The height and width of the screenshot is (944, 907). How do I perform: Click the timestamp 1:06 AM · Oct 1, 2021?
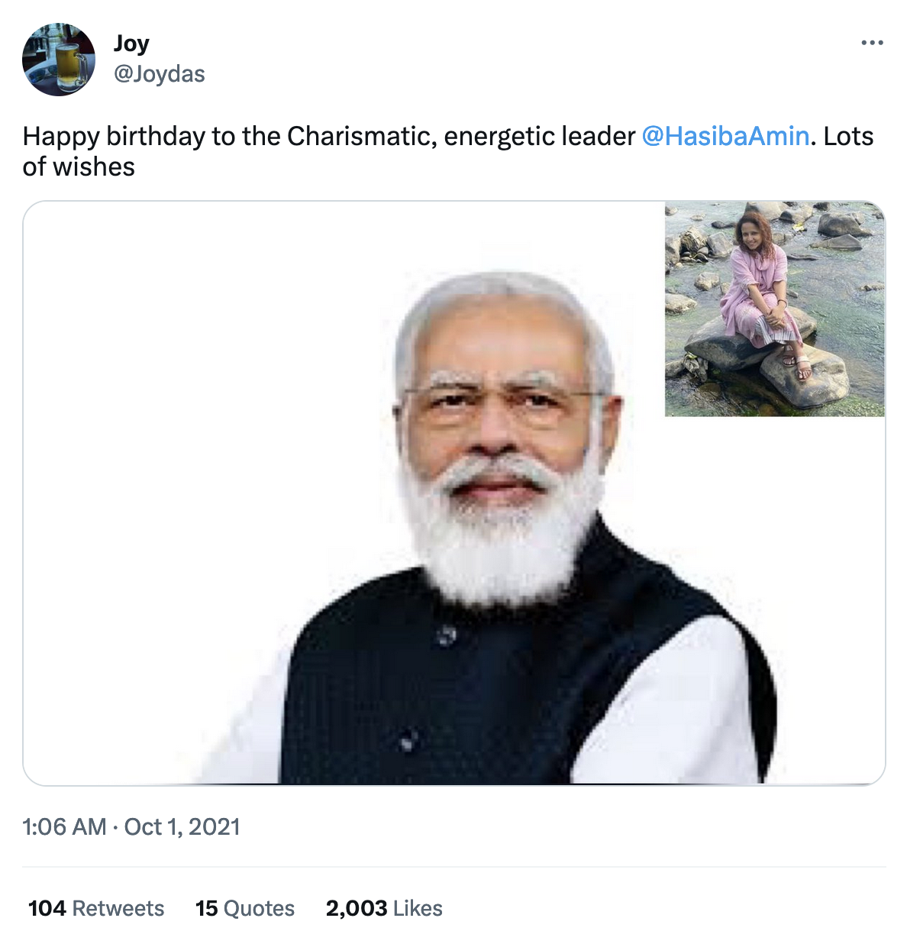pos(131,827)
